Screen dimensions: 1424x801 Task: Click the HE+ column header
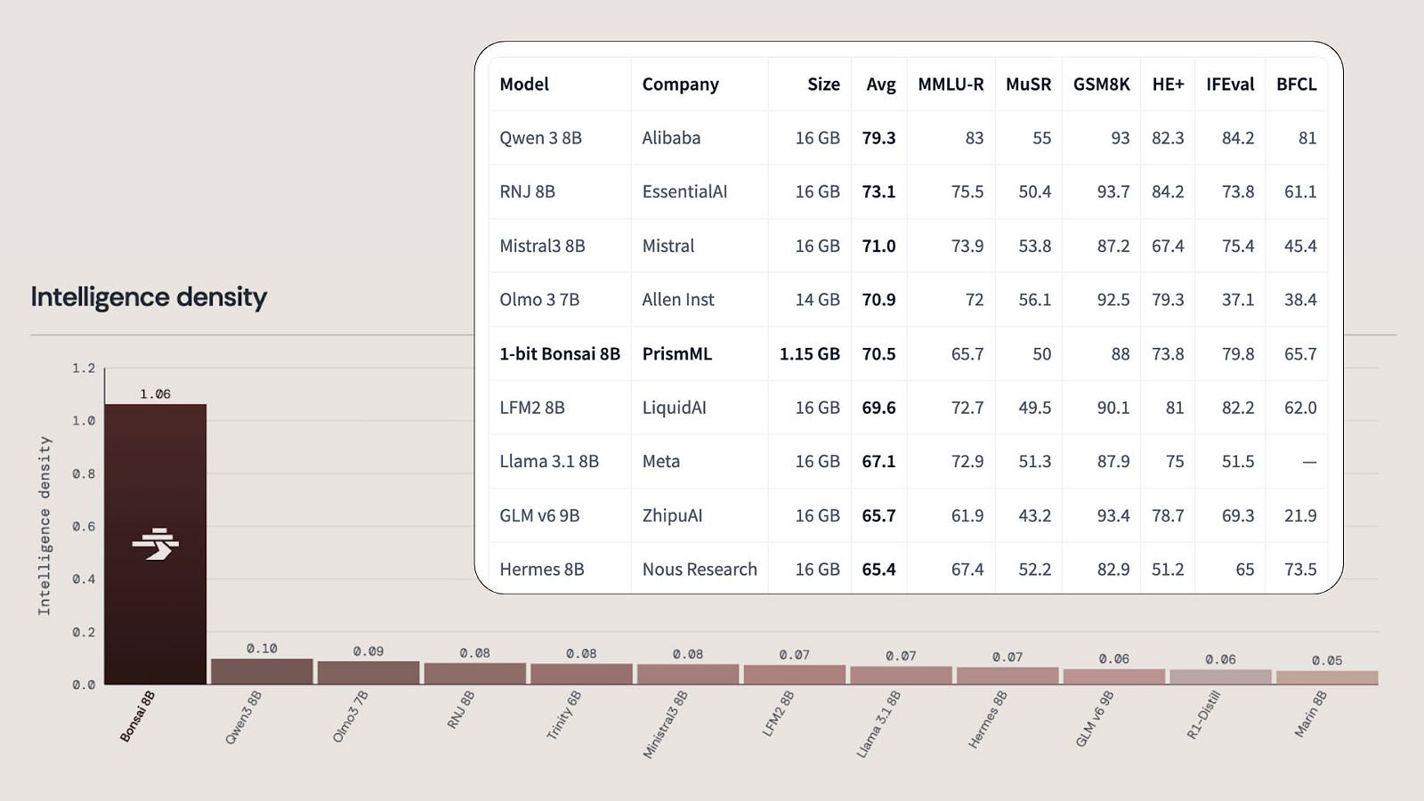point(1168,84)
